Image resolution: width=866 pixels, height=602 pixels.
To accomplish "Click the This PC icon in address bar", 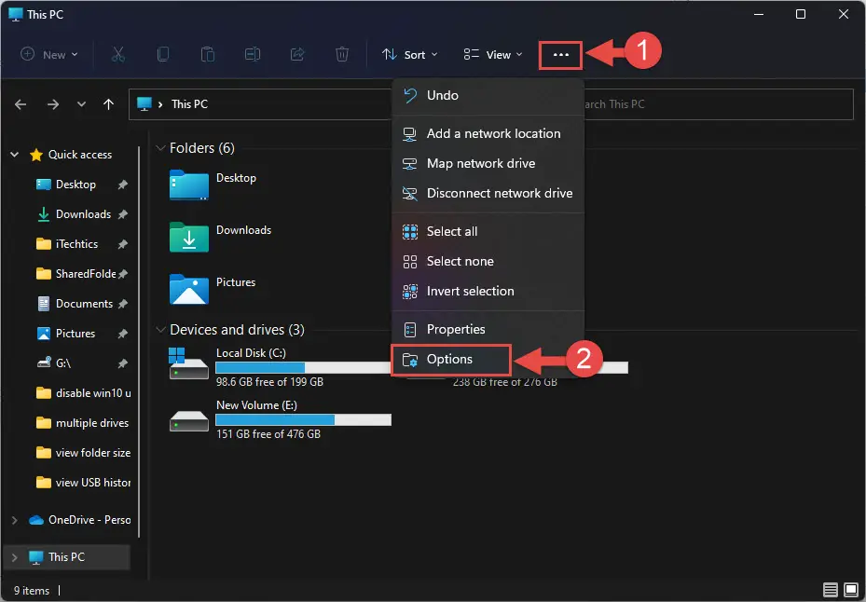I will click(x=144, y=103).
